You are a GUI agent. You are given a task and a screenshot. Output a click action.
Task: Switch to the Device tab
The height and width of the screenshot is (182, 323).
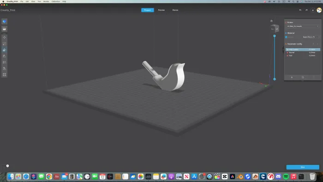(175, 10)
